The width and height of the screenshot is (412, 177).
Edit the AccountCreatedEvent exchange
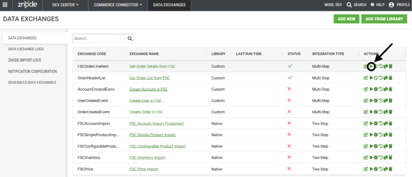365,89
